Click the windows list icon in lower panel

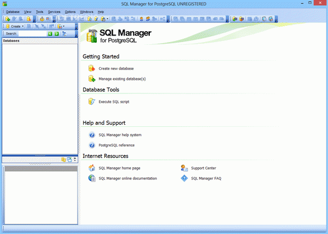point(69,160)
